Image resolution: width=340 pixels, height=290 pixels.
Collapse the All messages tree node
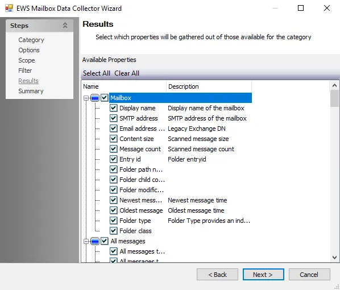click(x=86, y=241)
